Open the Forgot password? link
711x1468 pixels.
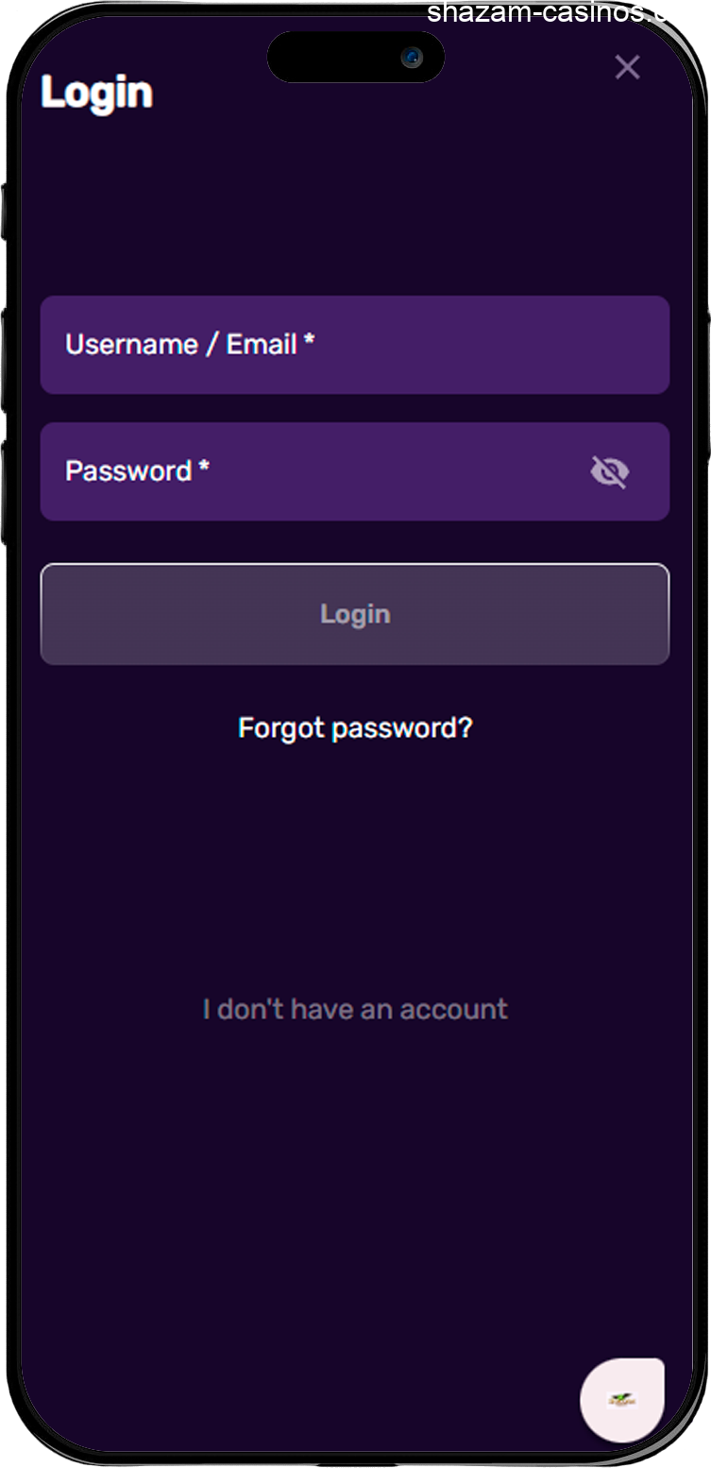click(x=355, y=728)
